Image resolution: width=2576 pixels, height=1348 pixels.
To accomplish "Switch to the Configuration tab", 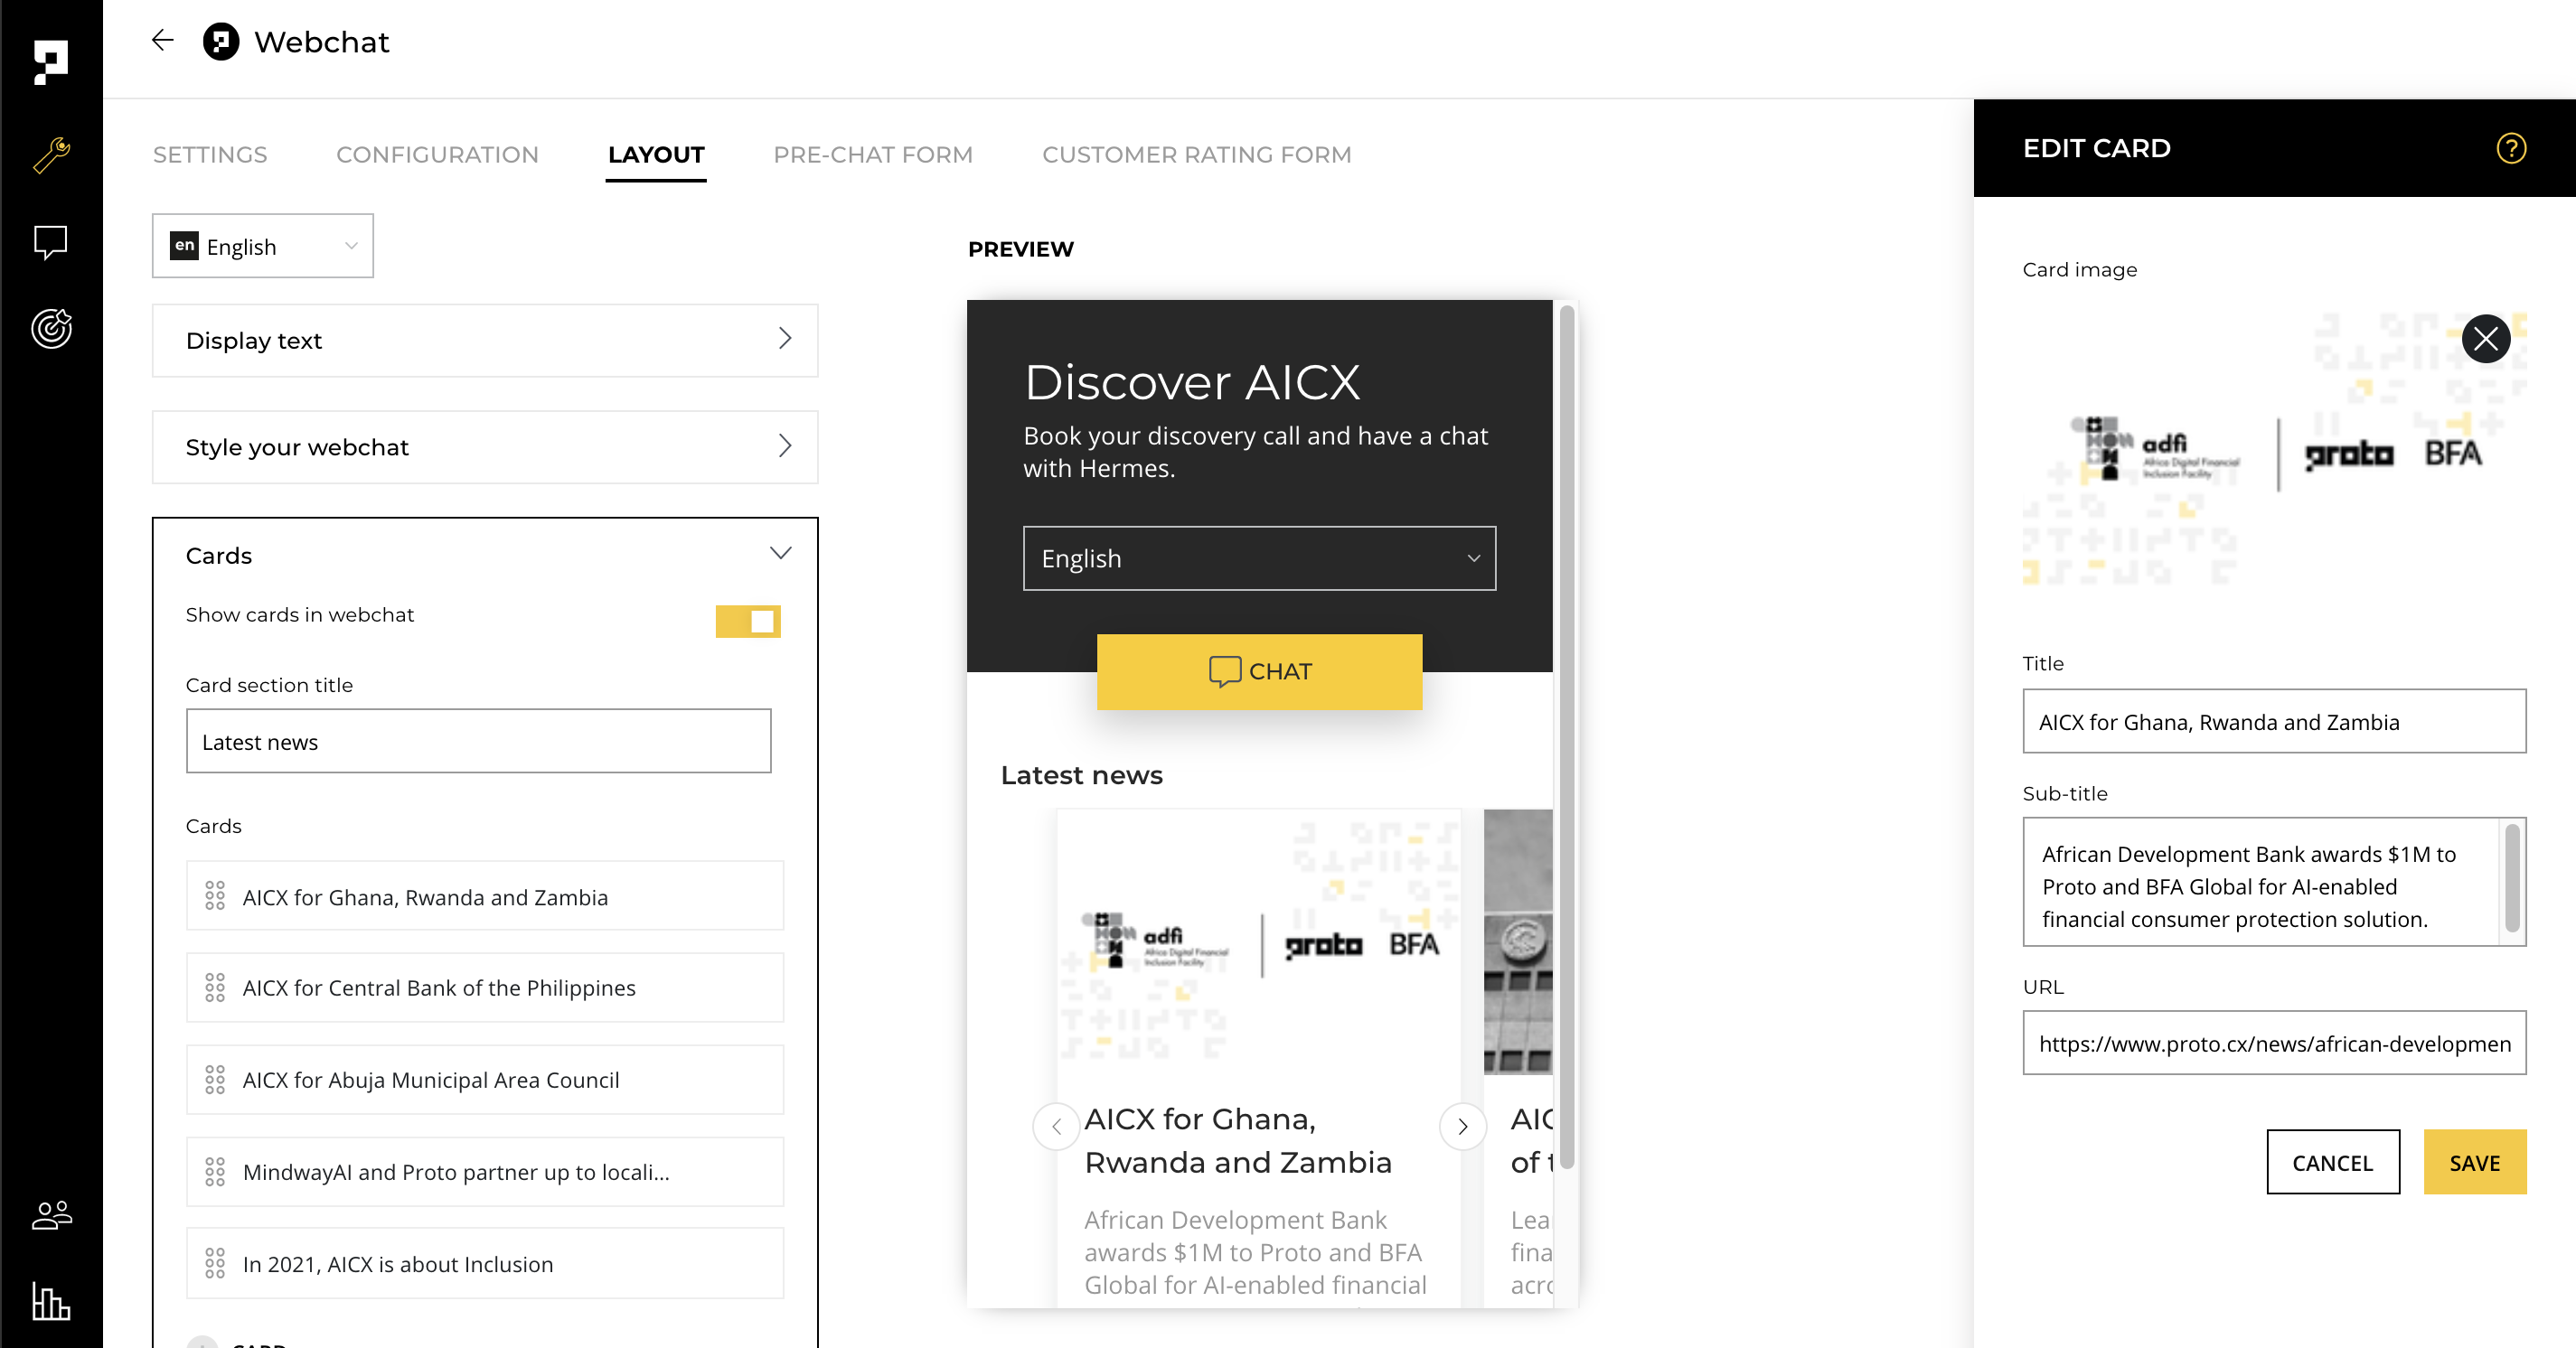I will click(x=437, y=154).
